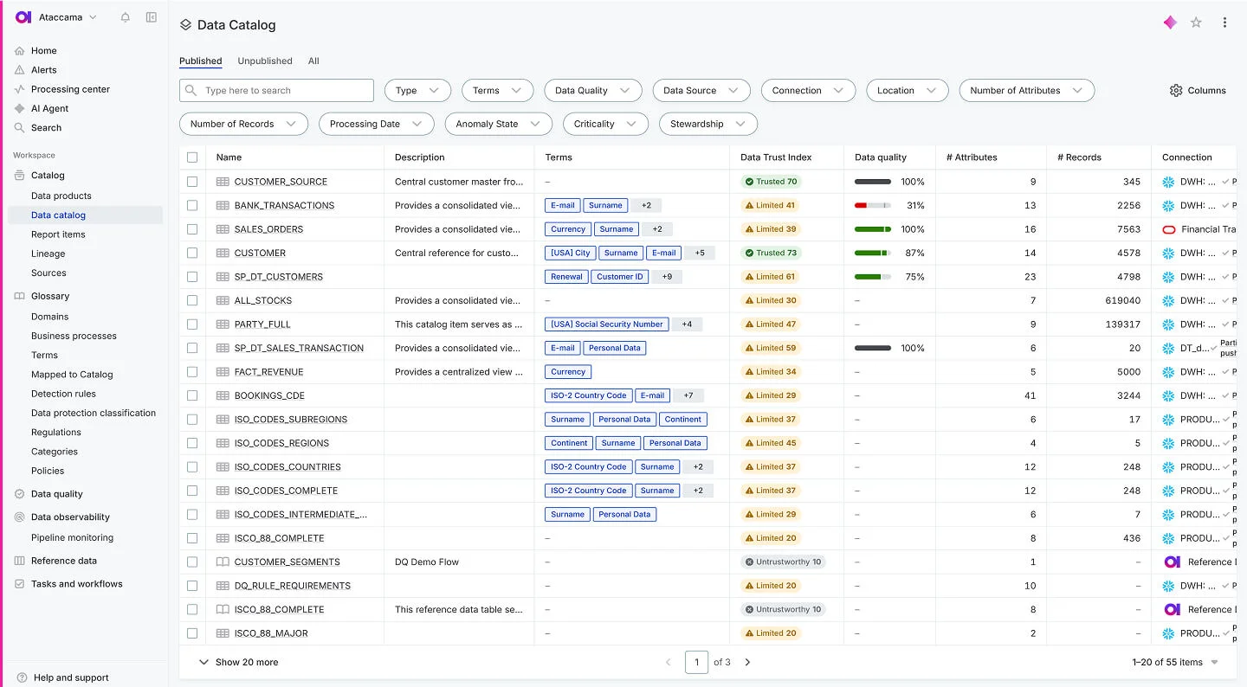Click the red connection icon in SALES_ORDERS row

click(x=1168, y=229)
